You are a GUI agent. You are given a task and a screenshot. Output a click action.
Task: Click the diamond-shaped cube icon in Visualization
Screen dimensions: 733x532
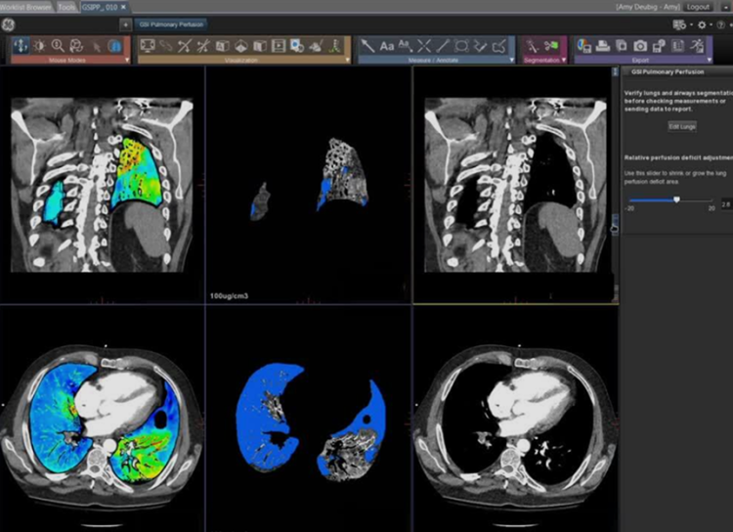(x=240, y=46)
